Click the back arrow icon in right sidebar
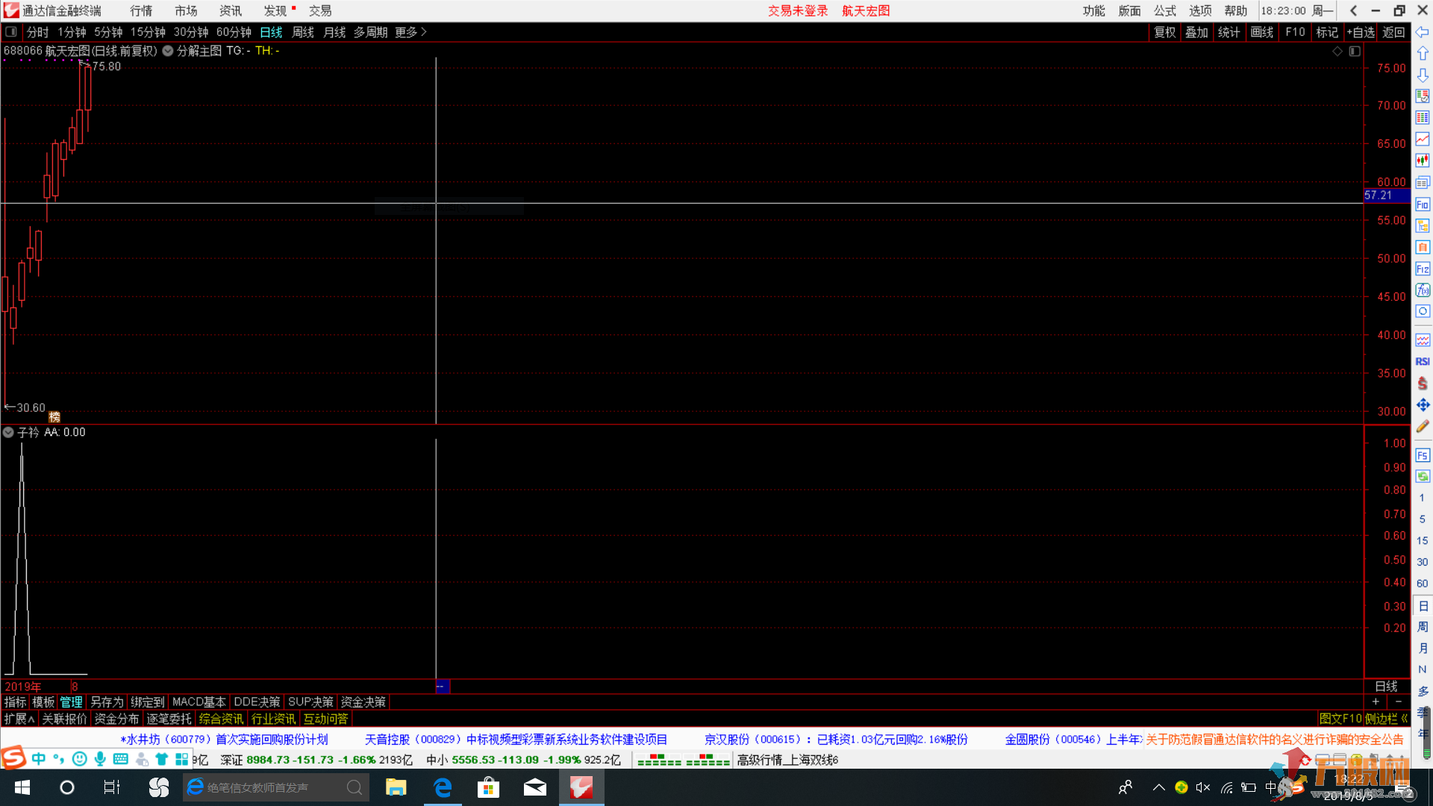Viewport: 1433px width, 806px height. [x=1423, y=32]
